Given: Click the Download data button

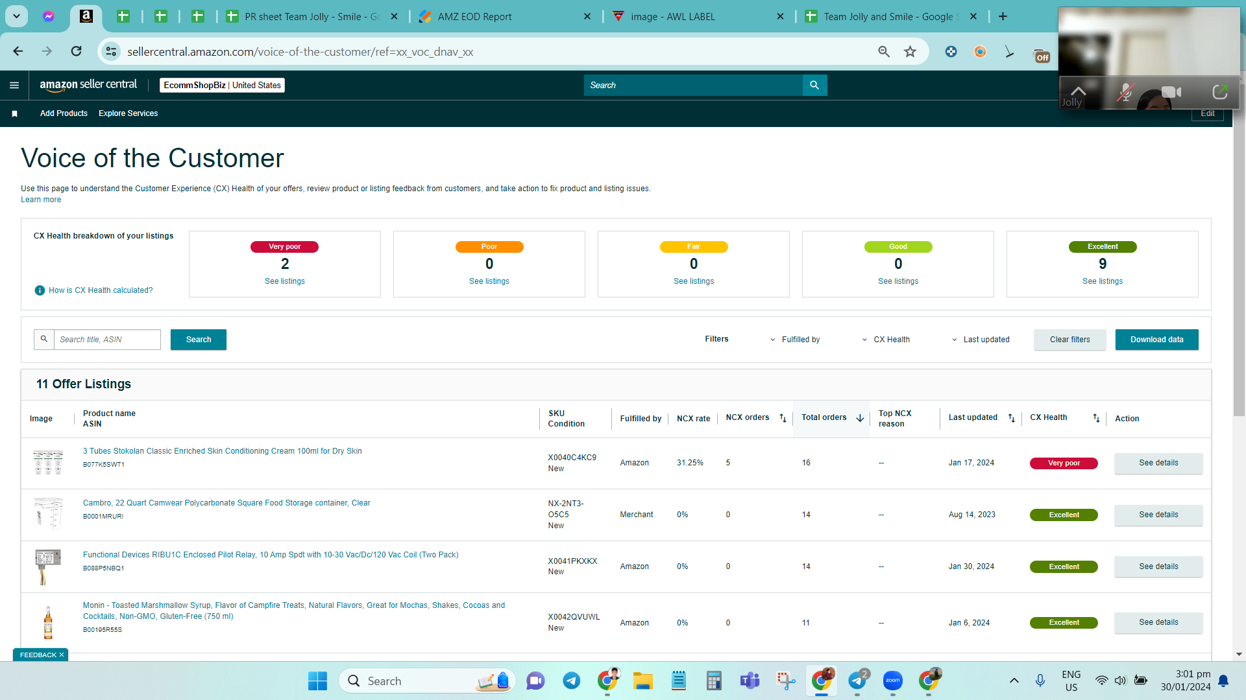Looking at the screenshot, I should click(1157, 340).
